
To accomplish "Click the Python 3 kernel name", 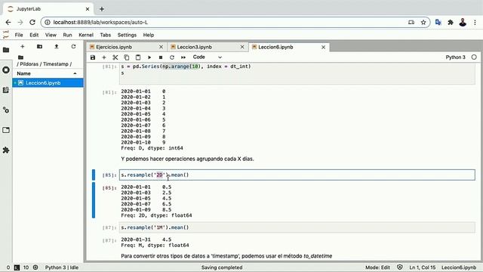I will point(455,57).
